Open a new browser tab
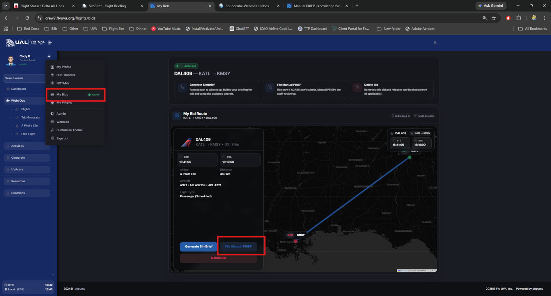The height and width of the screenshot is (296, 551). pos(357,6)
